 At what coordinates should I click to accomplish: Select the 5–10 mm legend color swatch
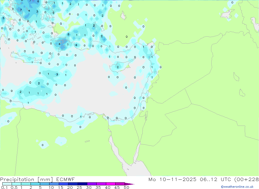[45, 184]
